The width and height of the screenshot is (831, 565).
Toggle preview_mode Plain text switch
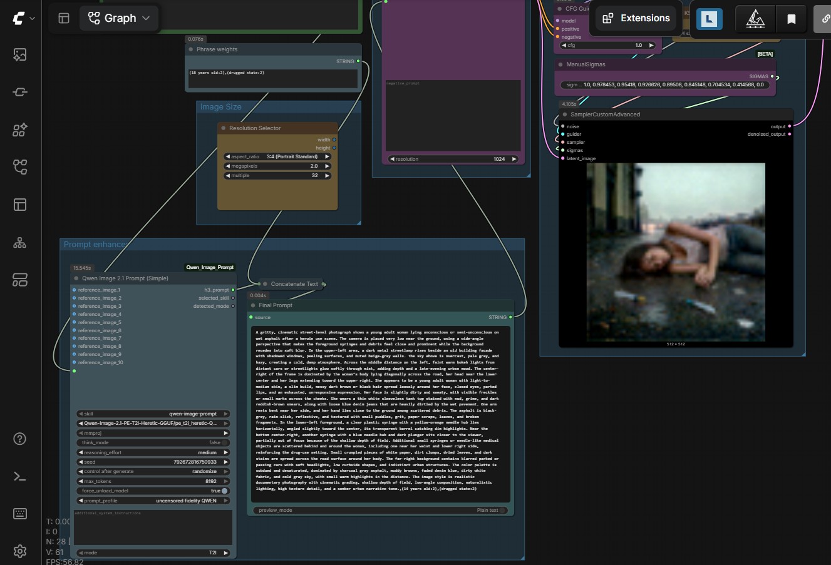click(x=503, y=510)
